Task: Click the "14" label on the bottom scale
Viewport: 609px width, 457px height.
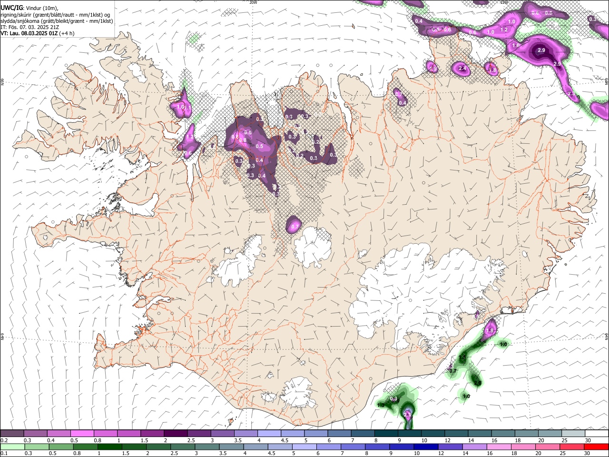Action: 466,453
